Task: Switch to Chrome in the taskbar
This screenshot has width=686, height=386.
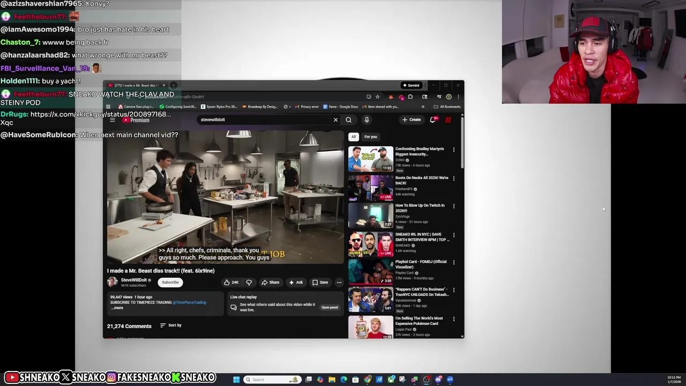Action: [367, 380]
